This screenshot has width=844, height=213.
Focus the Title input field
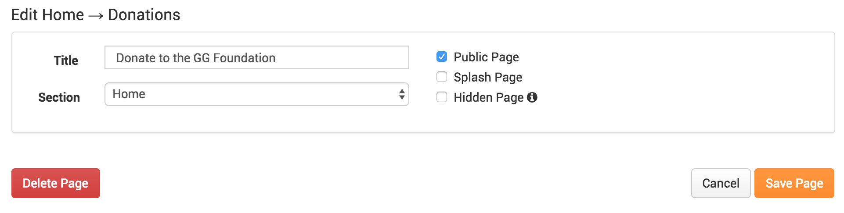coord(257,57)
